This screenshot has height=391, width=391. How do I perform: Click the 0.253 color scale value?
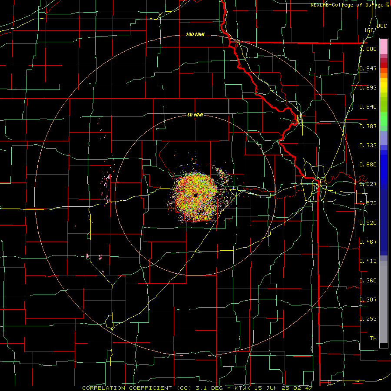[x=368, y=319]
